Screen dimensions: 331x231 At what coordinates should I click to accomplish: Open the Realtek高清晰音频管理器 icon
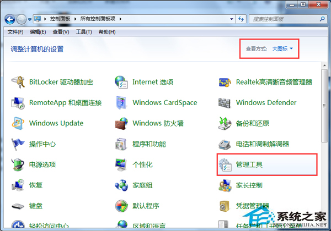click(x=226, y=82)
